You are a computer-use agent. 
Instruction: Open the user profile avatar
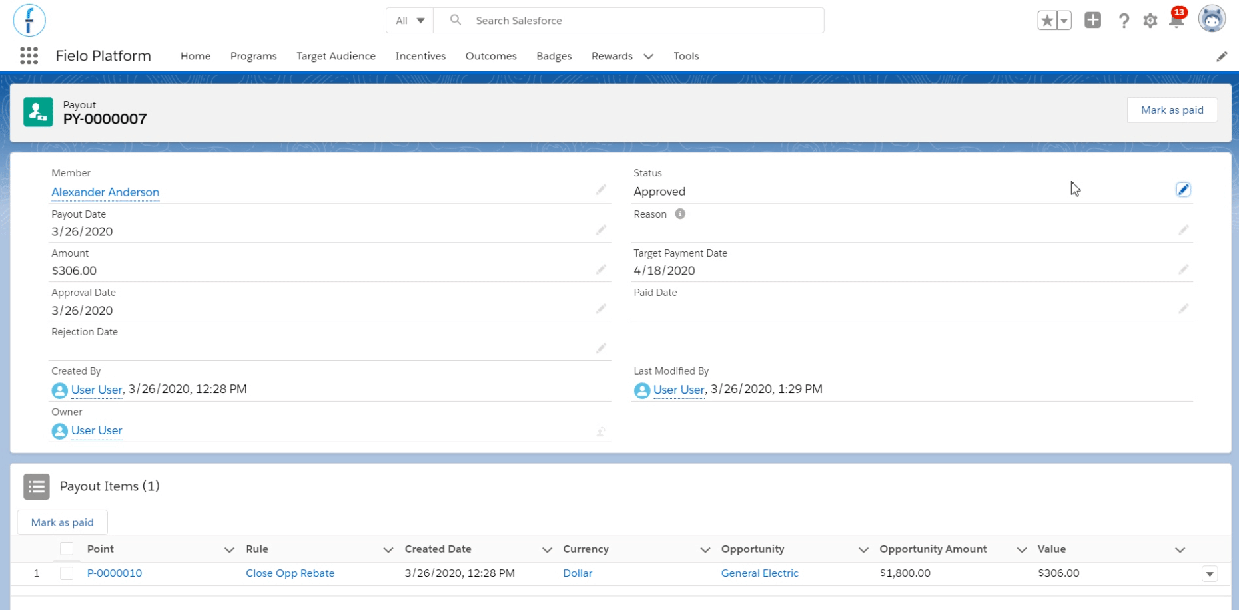pyautogui.click(x=1212, y=19)
